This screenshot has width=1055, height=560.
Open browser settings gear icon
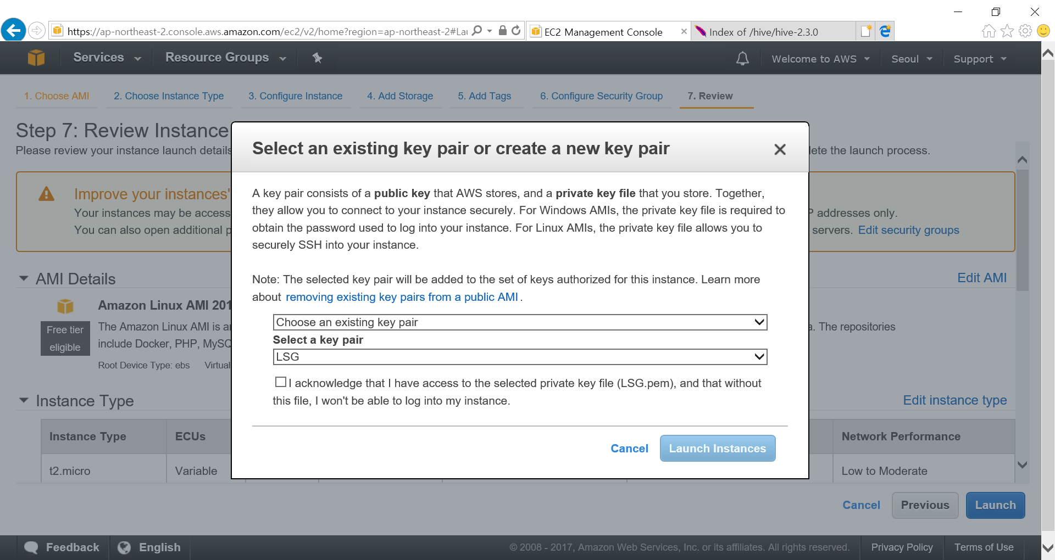[x=1025, y=31]
